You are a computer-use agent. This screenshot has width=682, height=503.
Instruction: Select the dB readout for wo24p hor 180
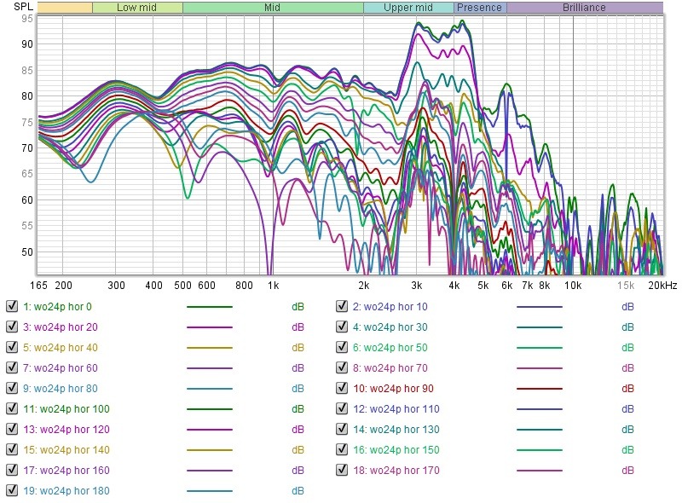coord(298,491)
